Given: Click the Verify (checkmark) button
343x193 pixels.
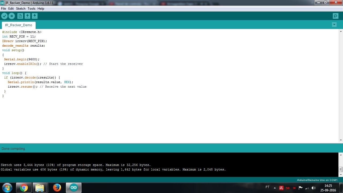Looking at the screenshot, I should 4,16.
